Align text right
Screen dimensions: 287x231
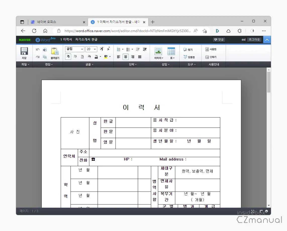point(133,57)
